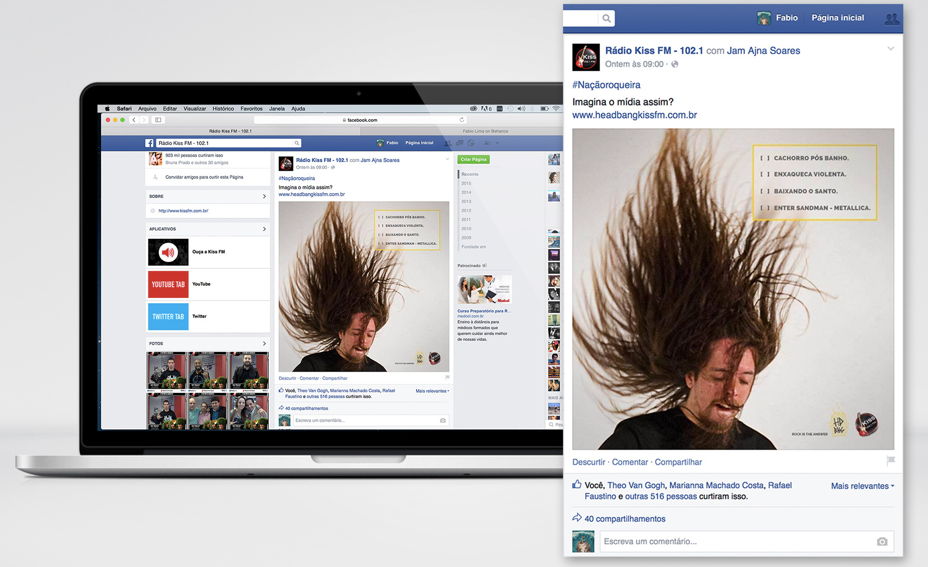Click Comentar under the enlarged post
This screenshot has width=928, height=567.
[629, 462]
